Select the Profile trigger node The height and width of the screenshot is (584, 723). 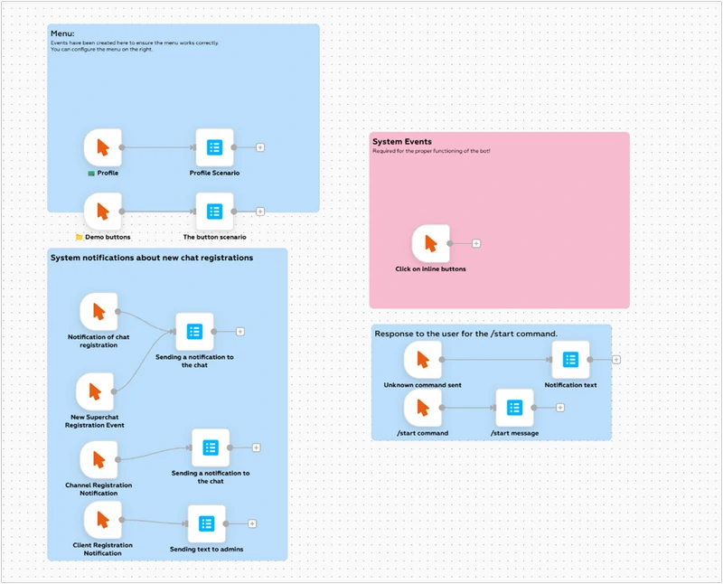pyautogui.click(x=102, y=146)
